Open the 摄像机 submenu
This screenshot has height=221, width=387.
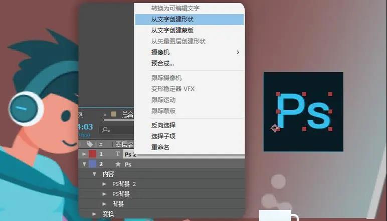pos(189,52)
